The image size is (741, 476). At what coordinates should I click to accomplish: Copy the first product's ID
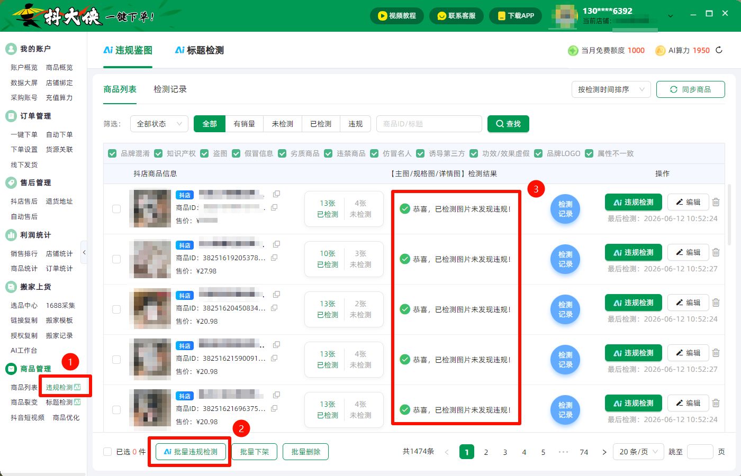[x=274, y=207]
